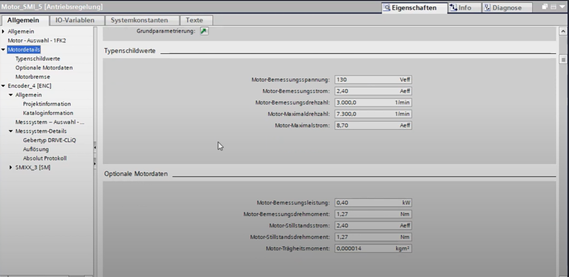Switch to the Diagnose tab

pyautogui.click(x=507, y=8)
